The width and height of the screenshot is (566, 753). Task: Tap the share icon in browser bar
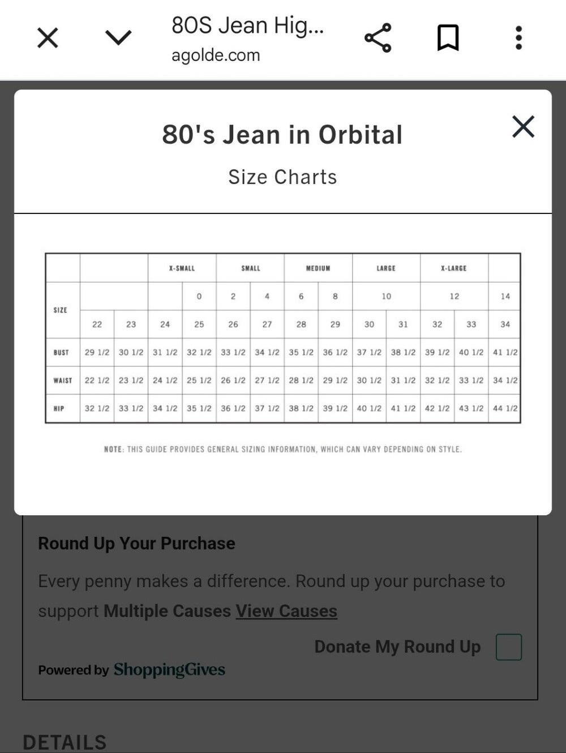378,38
